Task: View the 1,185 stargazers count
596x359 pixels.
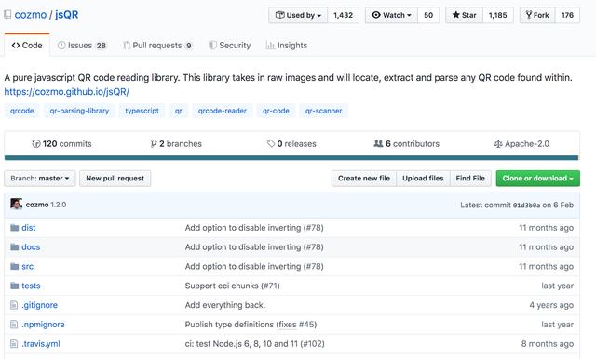Action: 498,15
